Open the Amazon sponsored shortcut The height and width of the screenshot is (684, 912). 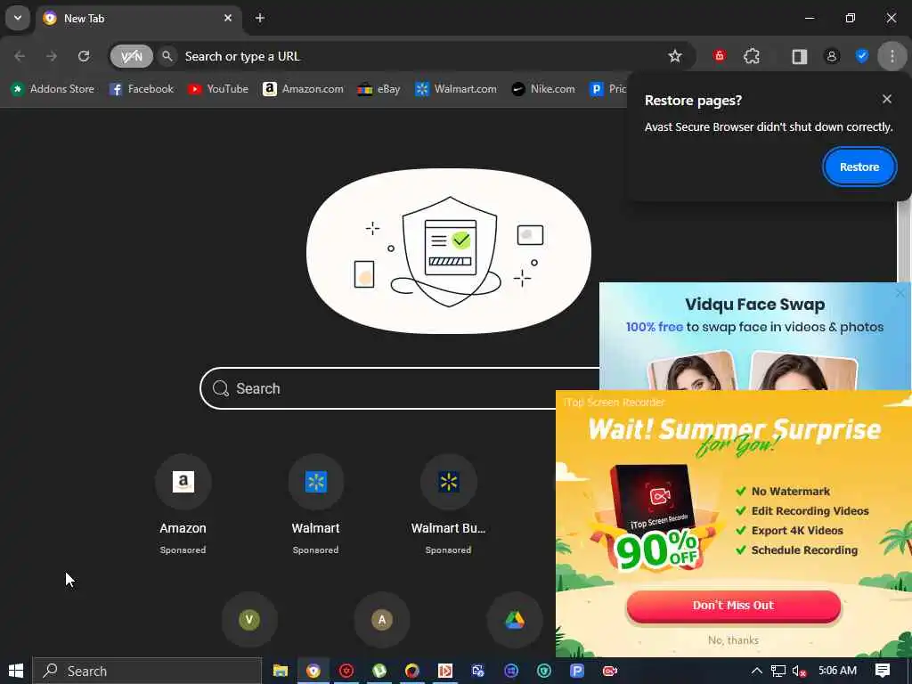tap(183, 504)
